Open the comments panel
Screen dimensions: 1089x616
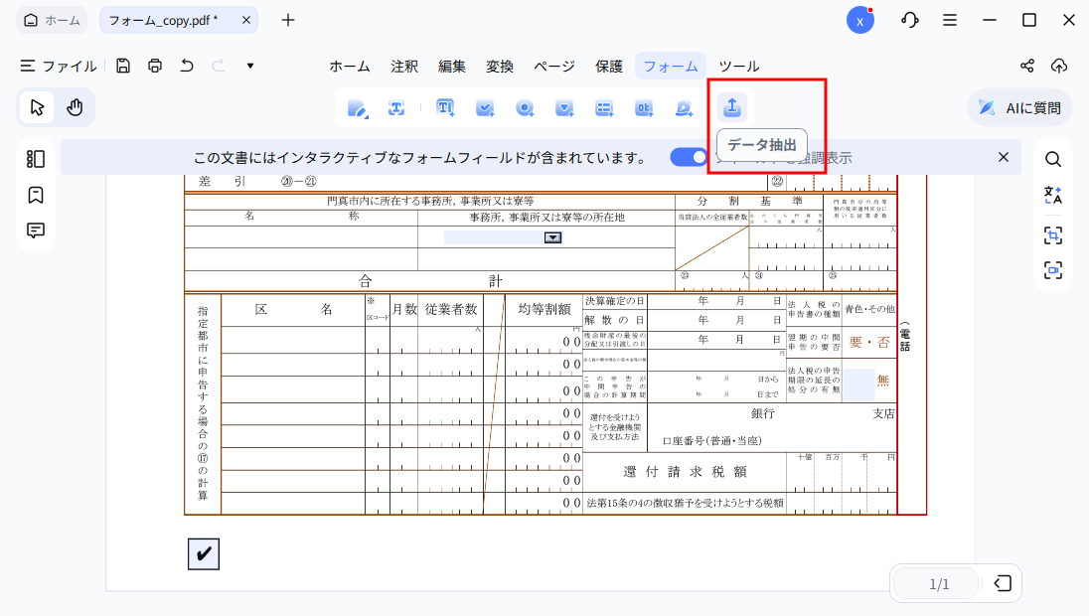coord(36,230)
